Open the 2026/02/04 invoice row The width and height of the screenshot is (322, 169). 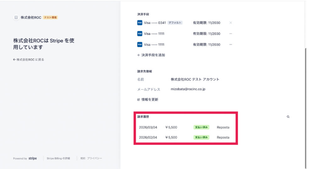[148, 138]
